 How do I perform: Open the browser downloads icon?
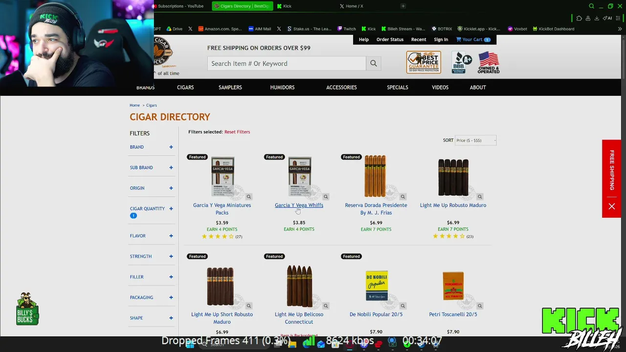pos(597,18)
